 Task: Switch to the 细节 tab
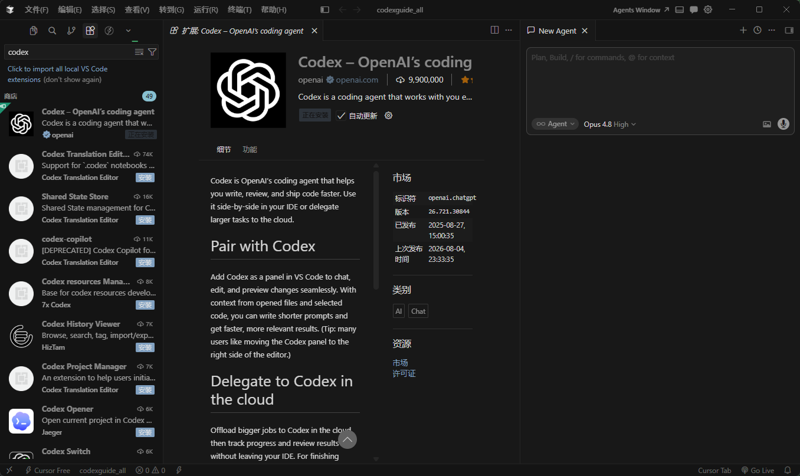click(x=224, y=149)
